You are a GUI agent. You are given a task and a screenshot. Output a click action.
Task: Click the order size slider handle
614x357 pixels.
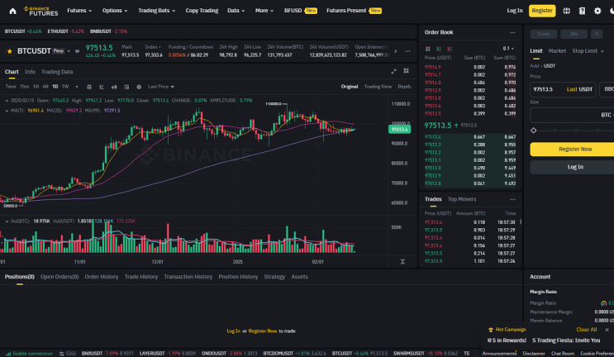point(533,131)
